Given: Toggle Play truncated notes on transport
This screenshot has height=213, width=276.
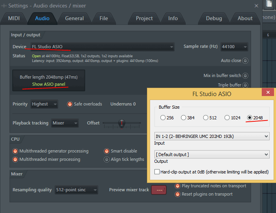Looking at the screenshot, I should (177, 186).
